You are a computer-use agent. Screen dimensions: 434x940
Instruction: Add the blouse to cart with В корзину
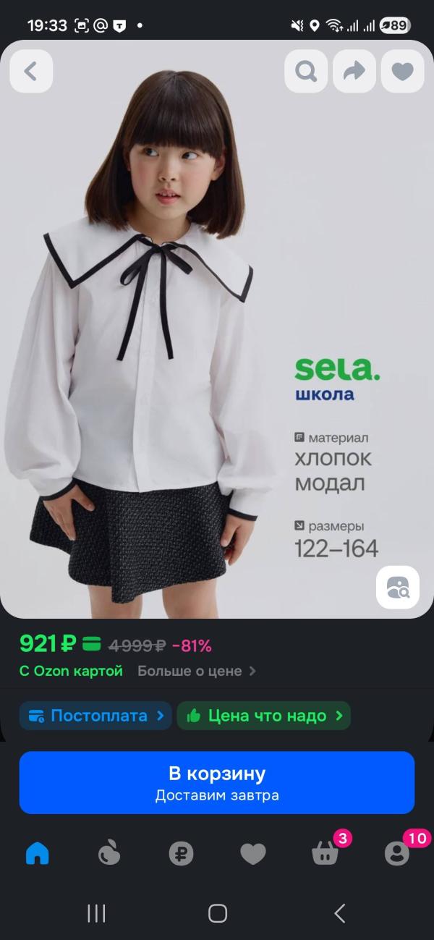point(217,782)
